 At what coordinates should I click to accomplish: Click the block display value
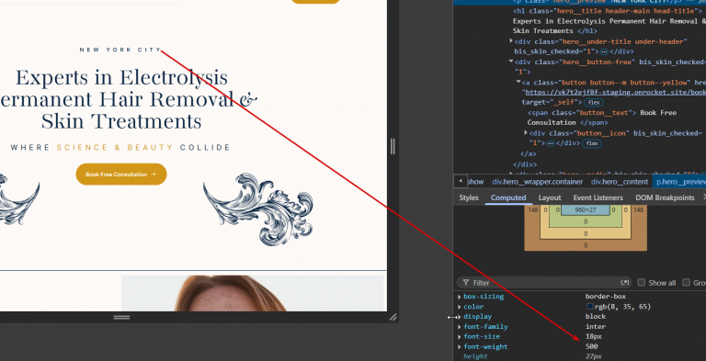(x=596, y=316)
